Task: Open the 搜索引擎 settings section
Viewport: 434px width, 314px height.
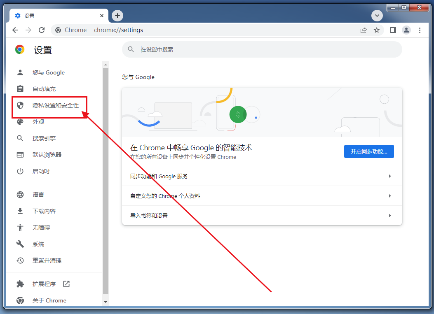Action: (x=44, y=138)
